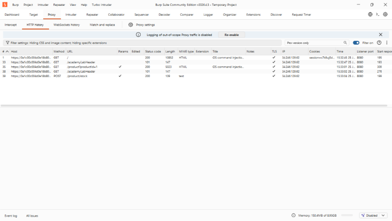
Task: Click the session cookie cell
Action: click(321, 57)
